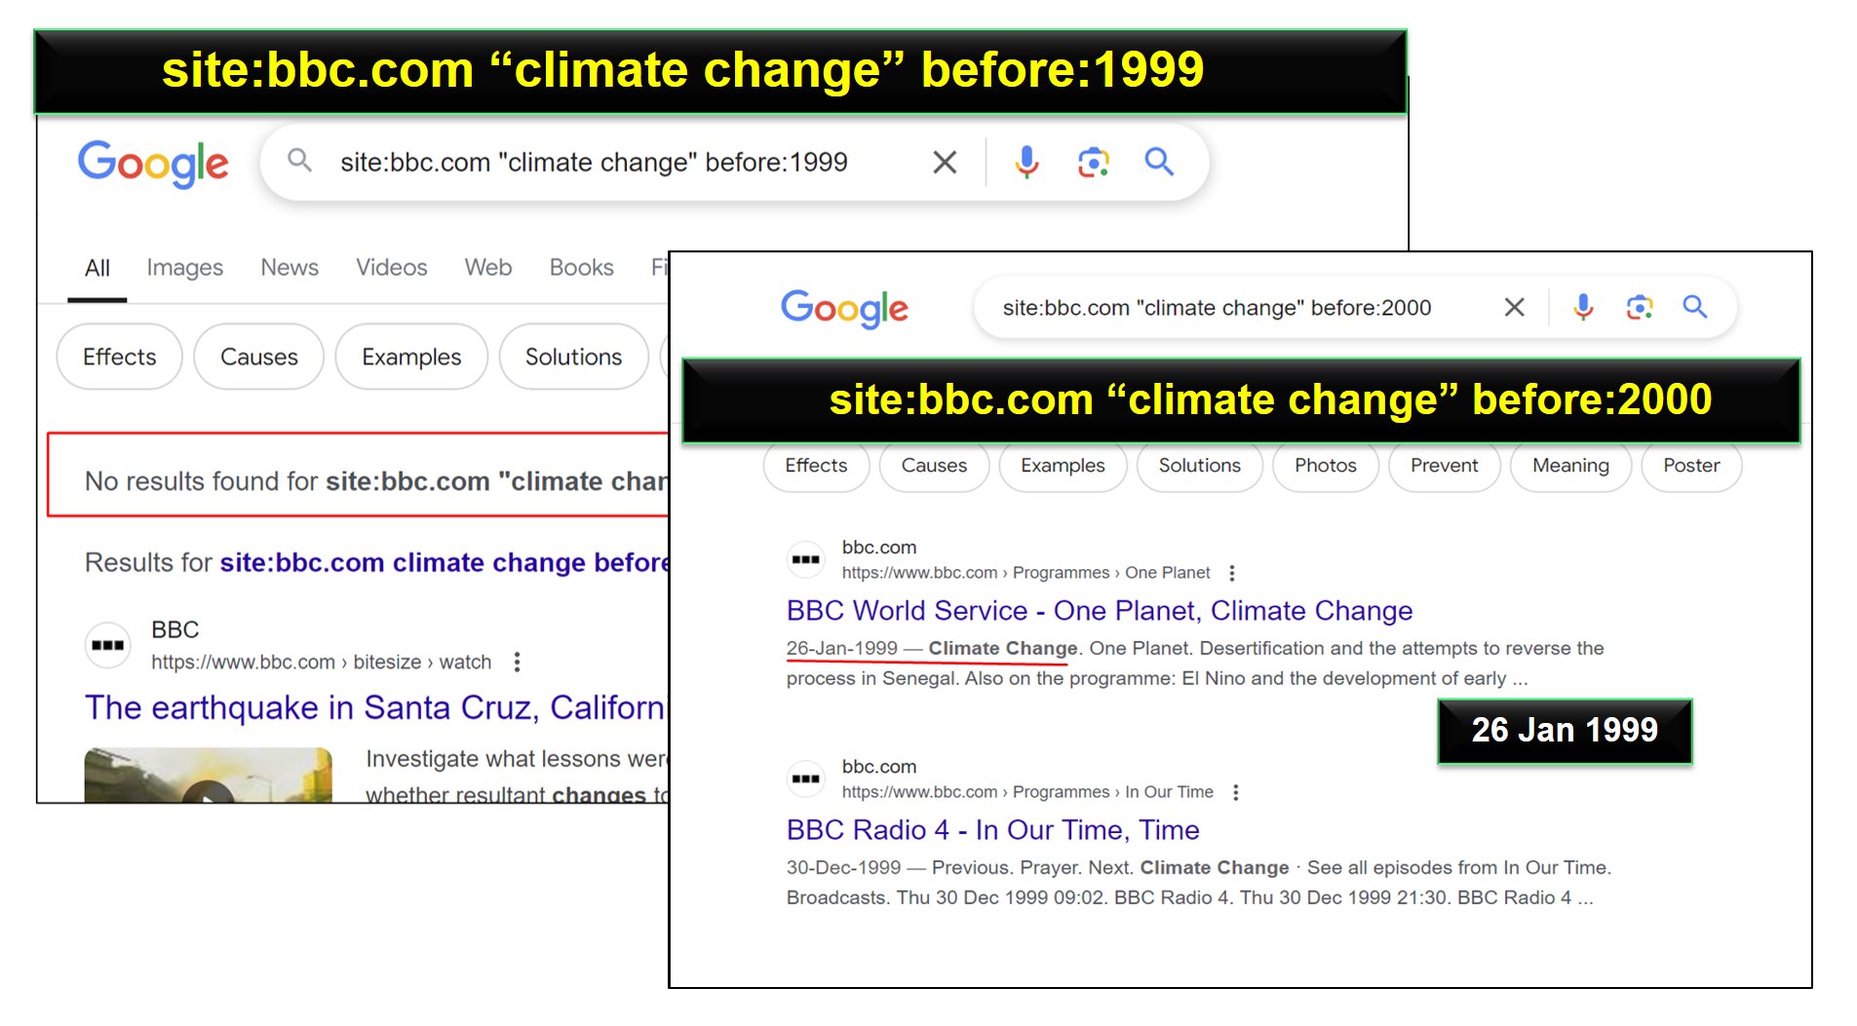1857x1026 pixels.
Task: Click the suggested query link after 'Results for'
Action: (x=444, y=562)
